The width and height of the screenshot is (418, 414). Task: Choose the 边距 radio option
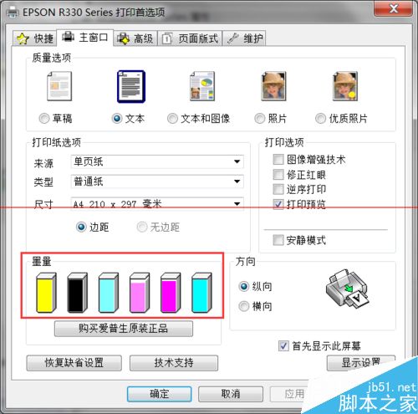81,227
